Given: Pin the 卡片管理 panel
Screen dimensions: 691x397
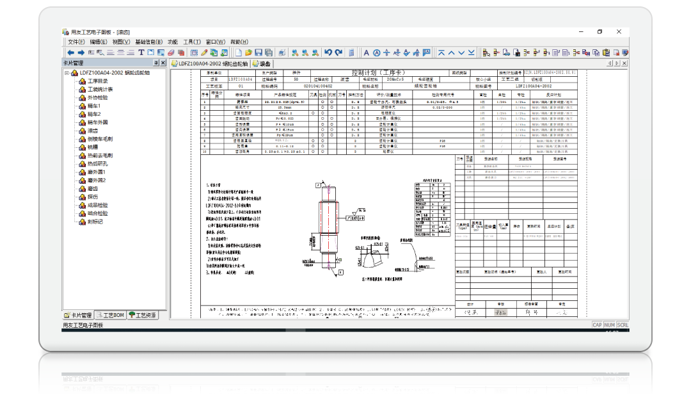Looking at the screenshot, I should pos(157,63).
